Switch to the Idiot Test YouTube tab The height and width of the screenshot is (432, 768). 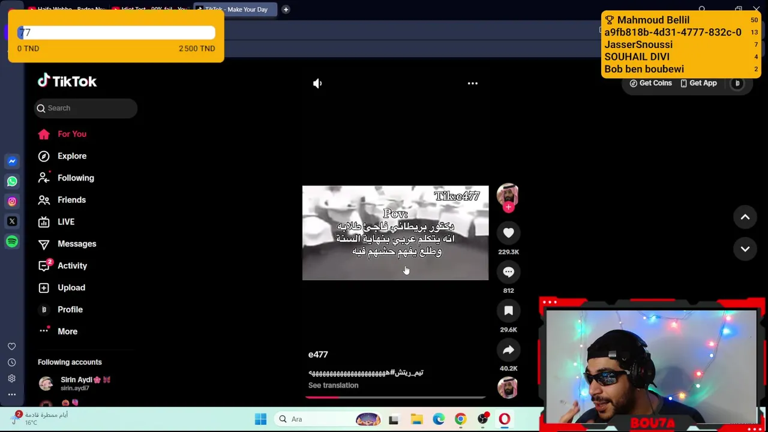coord(150,9)
